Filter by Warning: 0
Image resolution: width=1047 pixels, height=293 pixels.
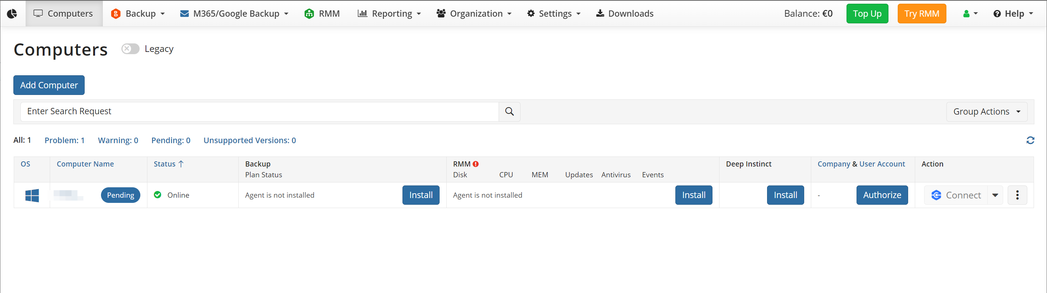pos(118,141)
